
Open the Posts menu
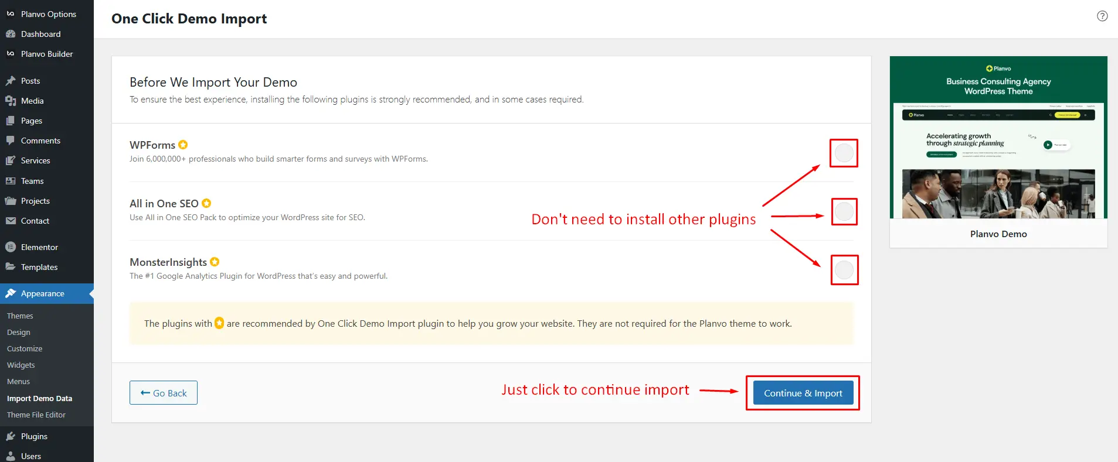(x=47, y=81)
